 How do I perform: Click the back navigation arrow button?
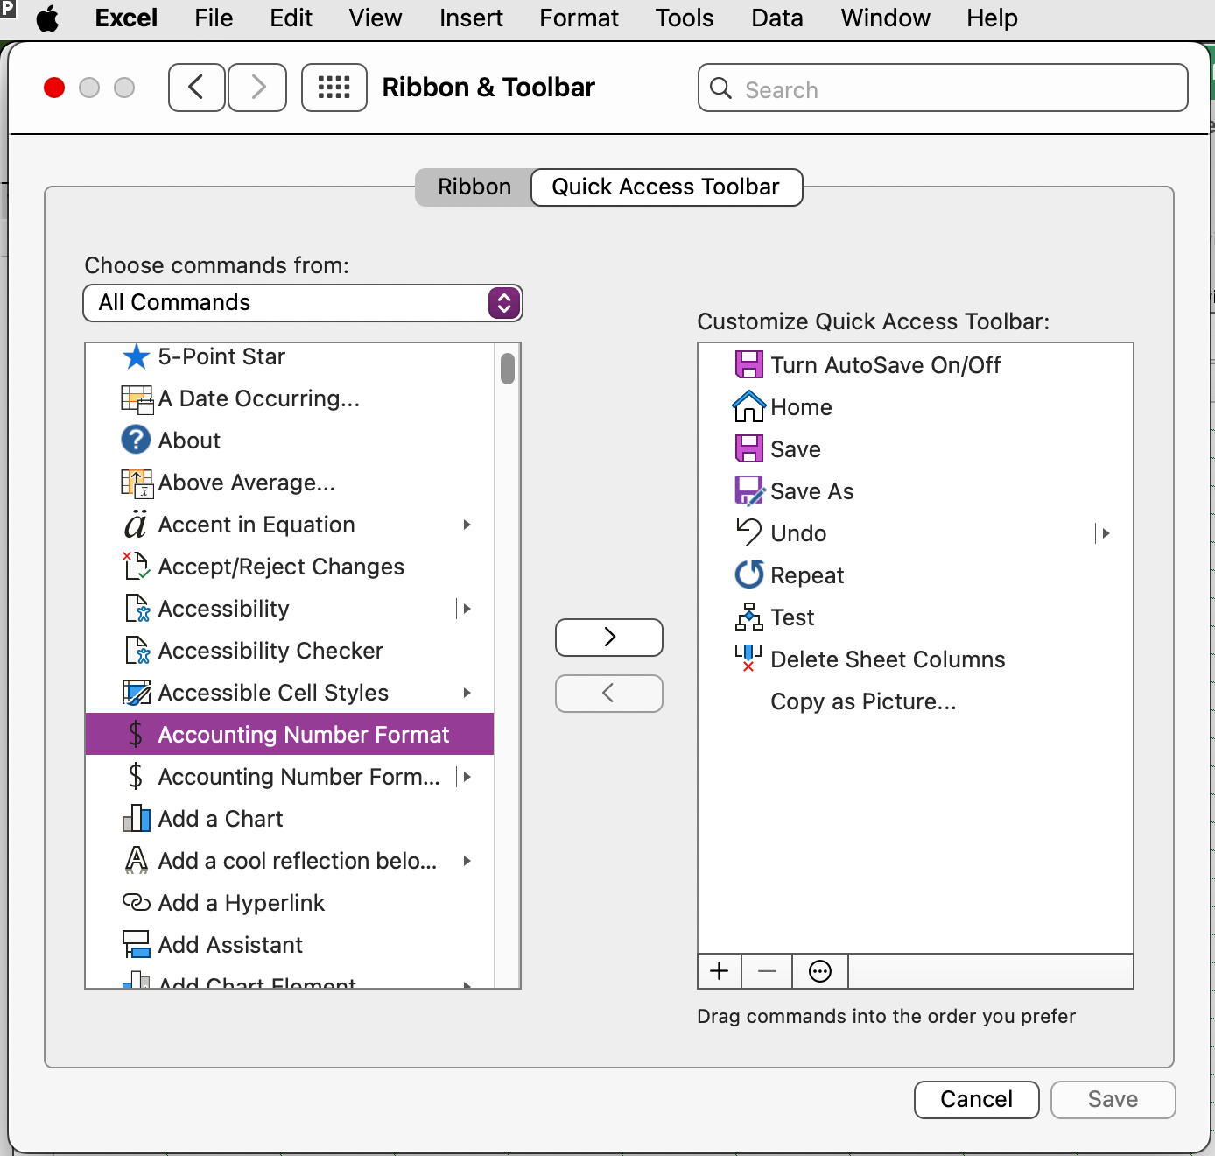(197, 88)
